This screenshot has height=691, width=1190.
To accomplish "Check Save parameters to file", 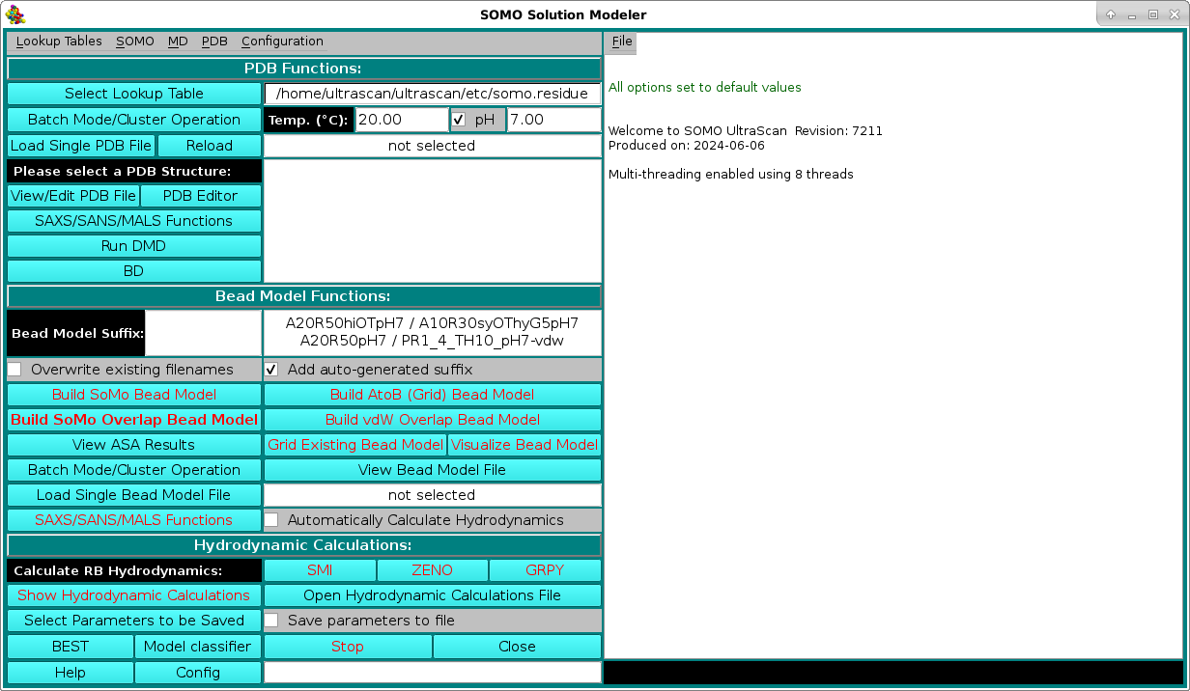I will pyautogui.click(x=272, y=621).
